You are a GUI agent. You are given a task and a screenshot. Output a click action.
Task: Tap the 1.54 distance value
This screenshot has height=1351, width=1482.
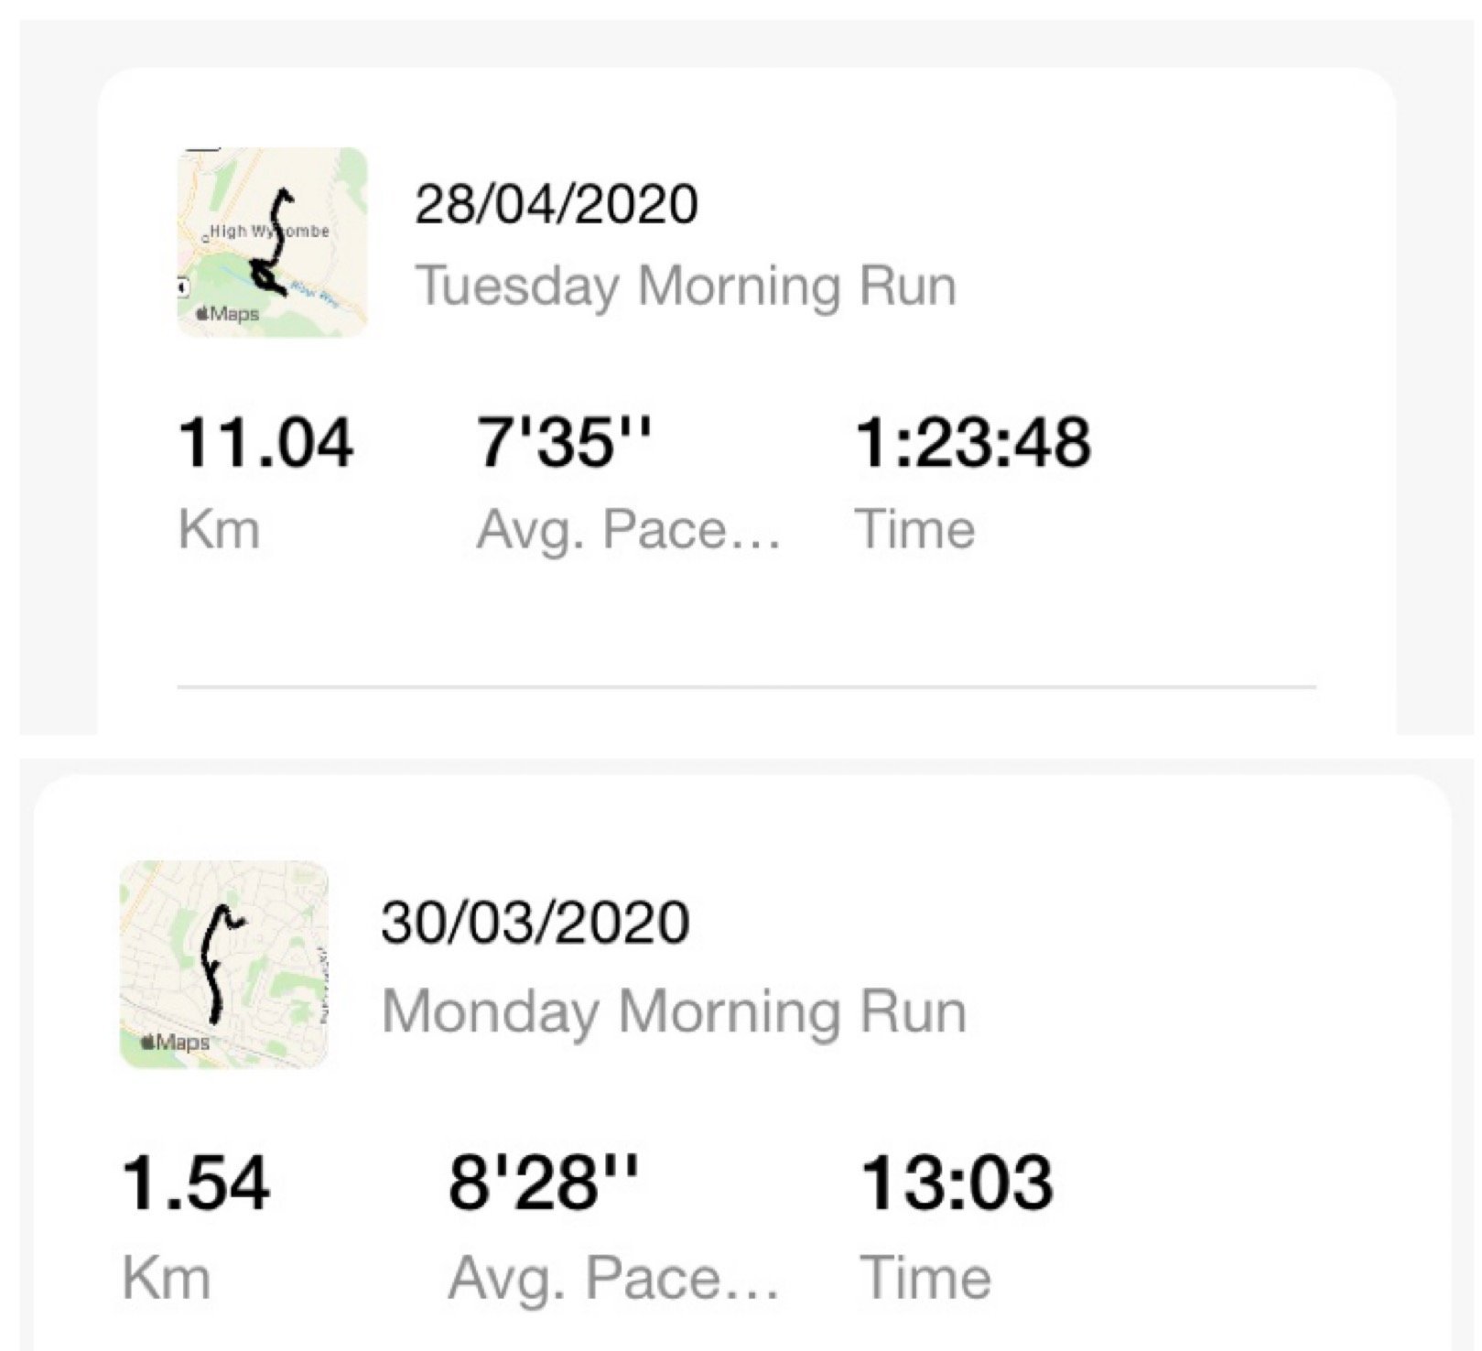pos(195,1183)
